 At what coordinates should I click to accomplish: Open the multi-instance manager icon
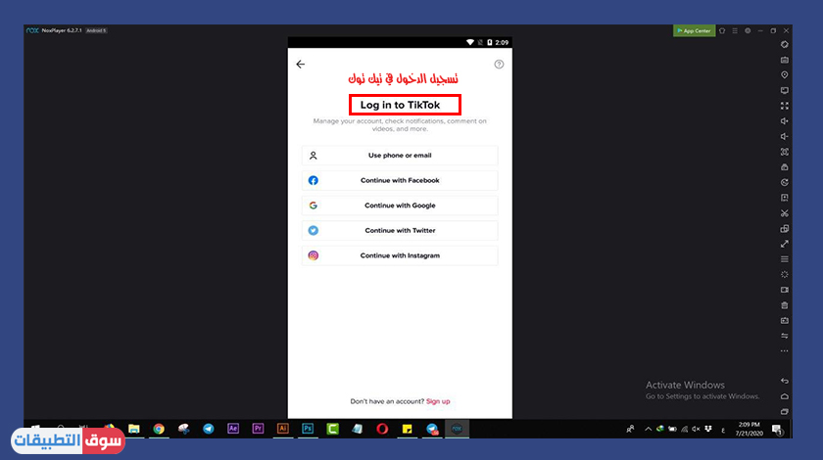click(784, 229)
